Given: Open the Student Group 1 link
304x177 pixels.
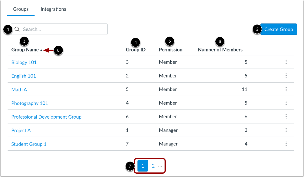Looking at the screenshot, I should coord(29,144).
